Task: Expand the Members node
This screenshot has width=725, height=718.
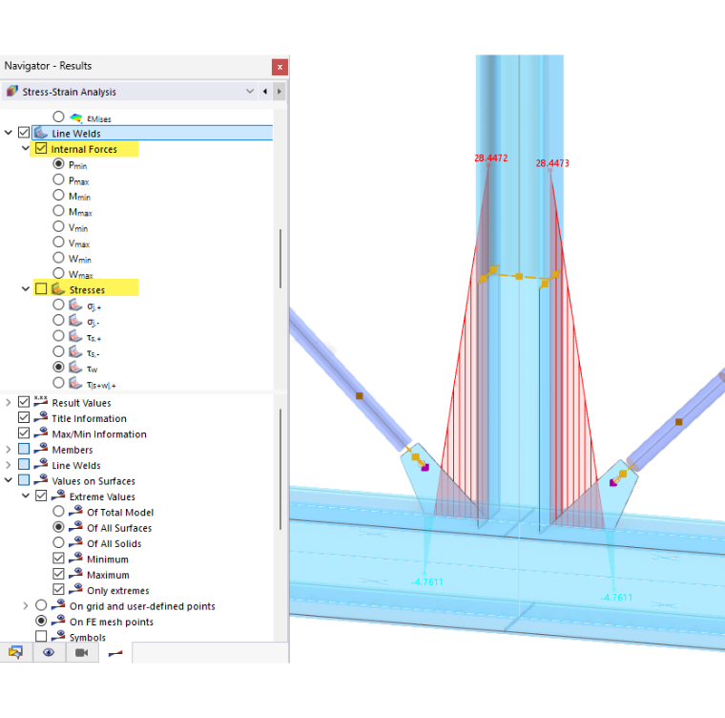Action: (9, 449)
